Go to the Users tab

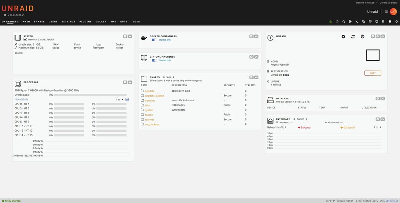coord(53,22)
